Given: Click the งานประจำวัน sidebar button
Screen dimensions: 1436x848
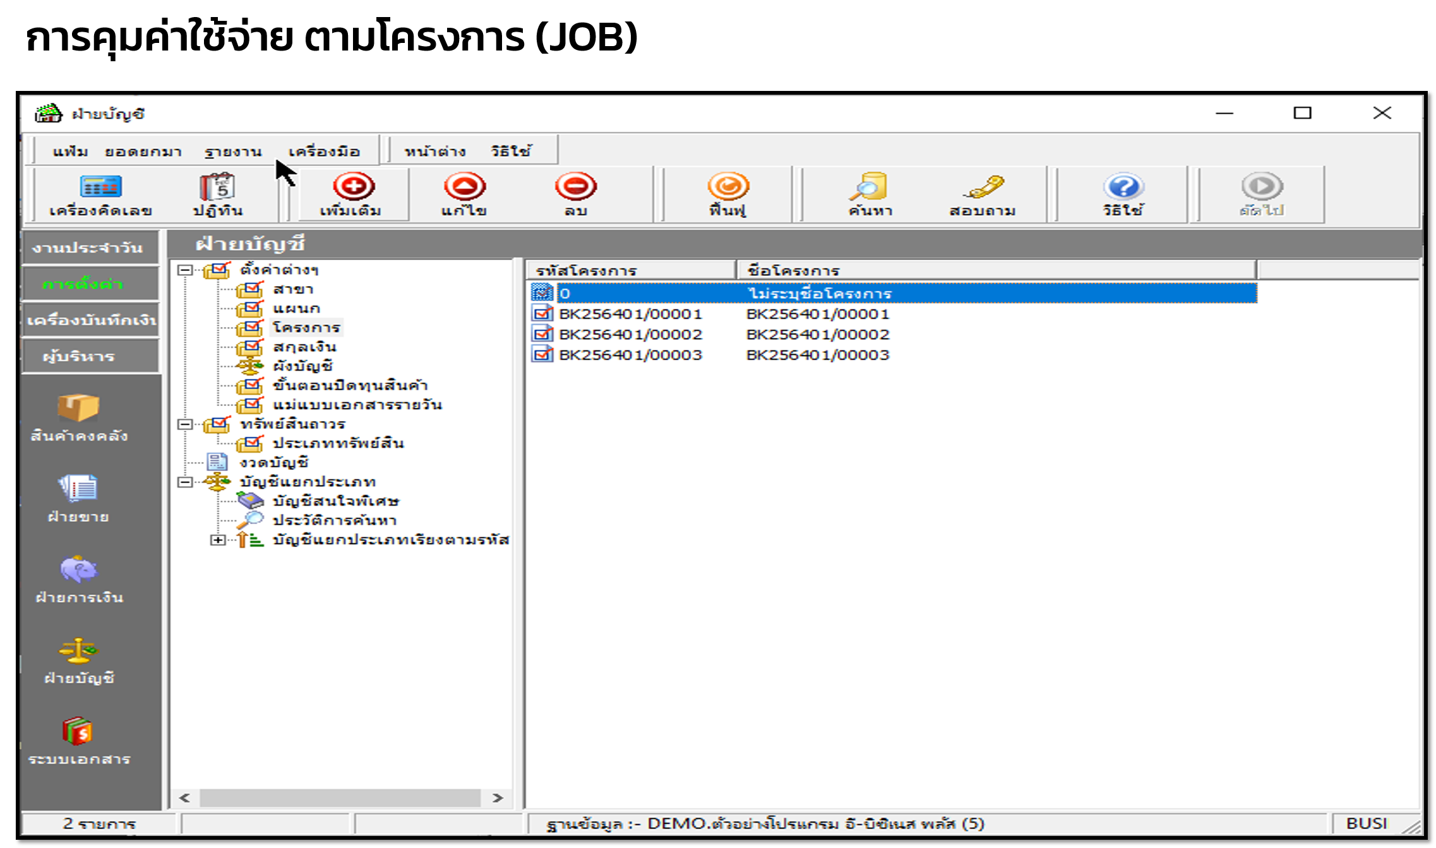Looking at the screenshot, I should pos(88,248).
